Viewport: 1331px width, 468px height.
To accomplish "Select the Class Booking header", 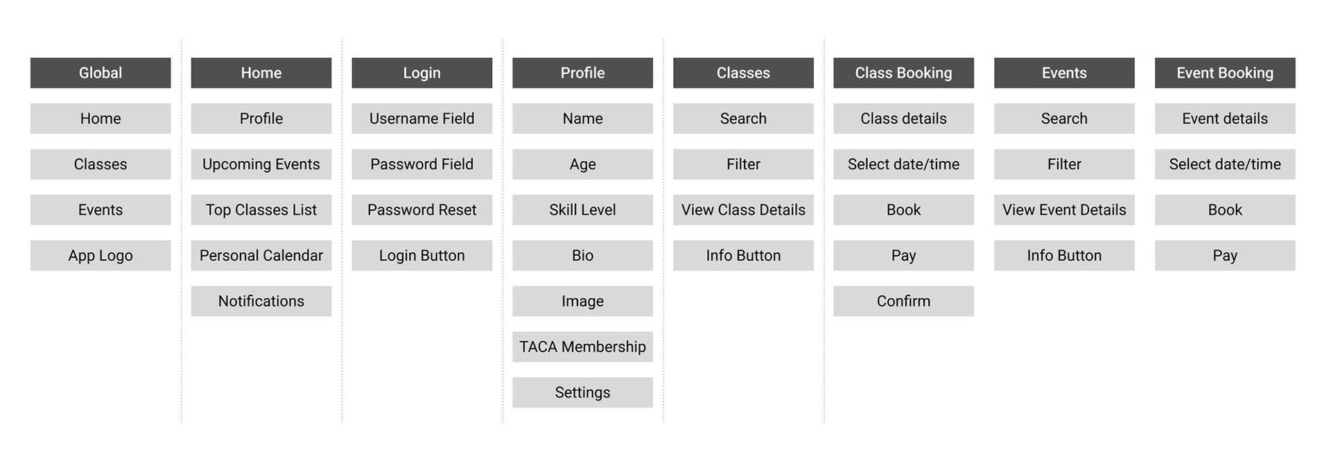I will click(x=903, y=73).
